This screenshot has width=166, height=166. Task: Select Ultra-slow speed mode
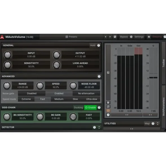[x=91, y=99]
